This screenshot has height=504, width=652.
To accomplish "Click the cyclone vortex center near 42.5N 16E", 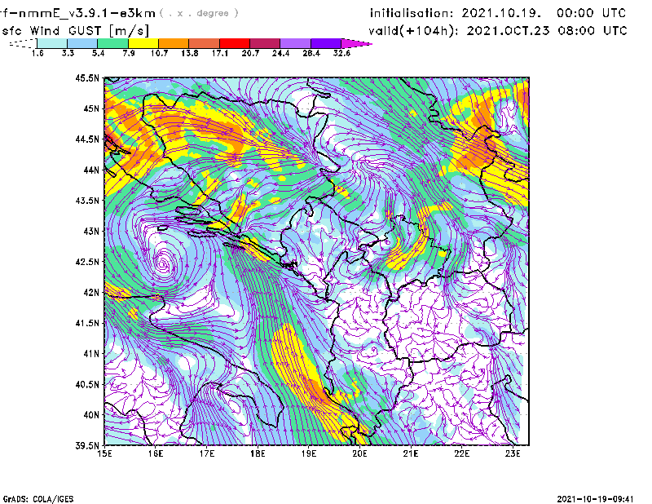I will [164, 263].
